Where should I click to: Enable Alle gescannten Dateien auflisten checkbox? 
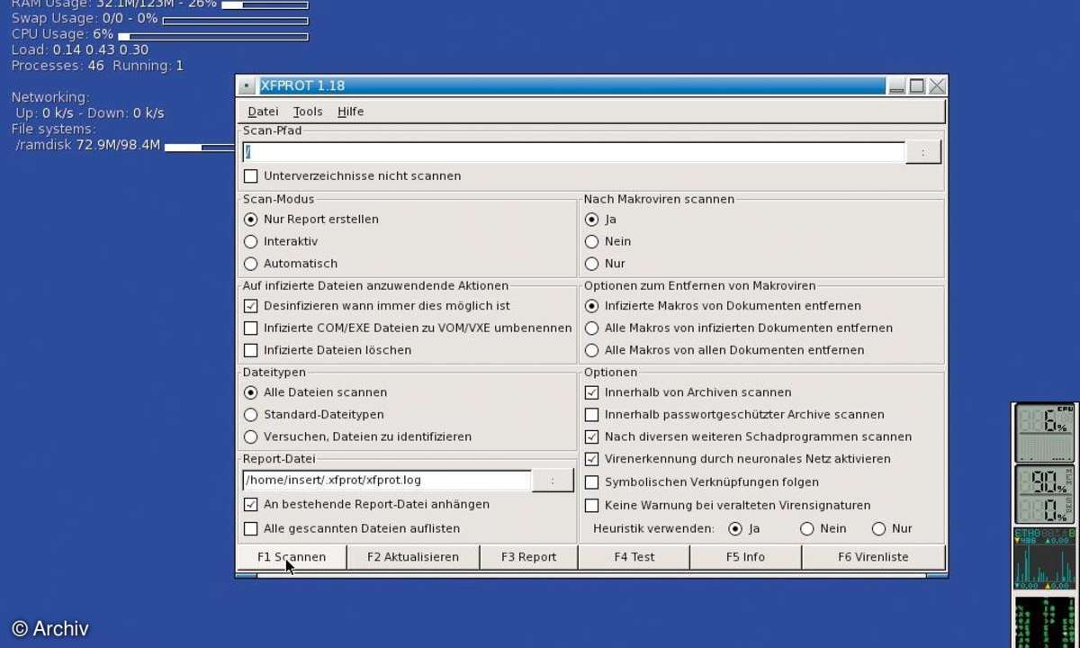(x=251, y=529)
